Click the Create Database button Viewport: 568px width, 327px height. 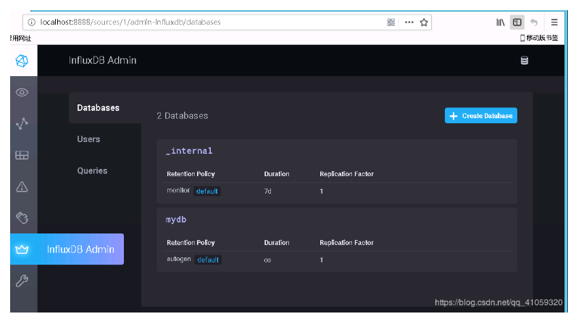481,116
